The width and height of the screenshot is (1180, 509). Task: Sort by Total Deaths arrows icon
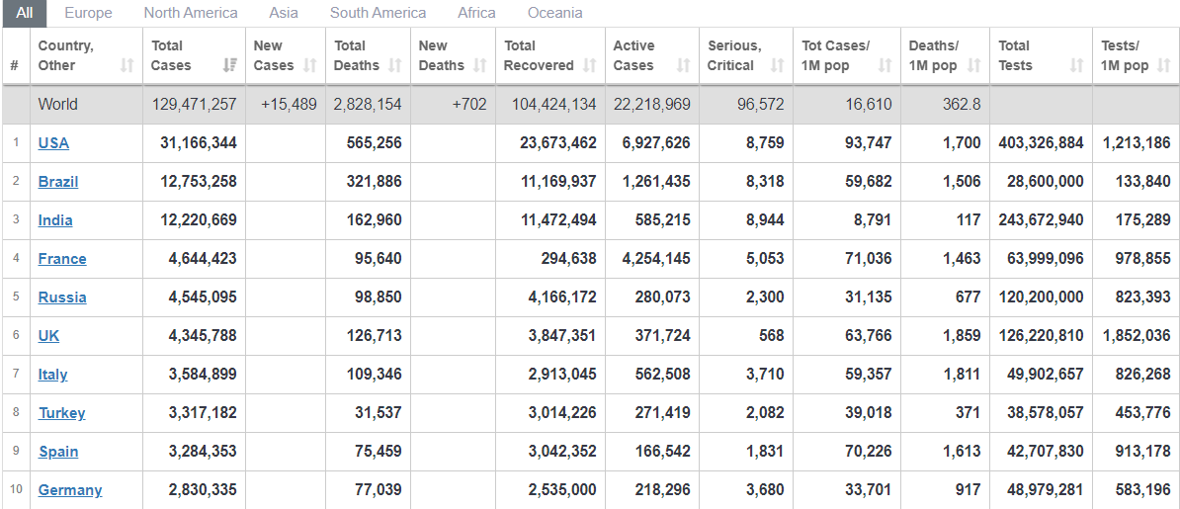pyautogui.click(x=394, y=65)
